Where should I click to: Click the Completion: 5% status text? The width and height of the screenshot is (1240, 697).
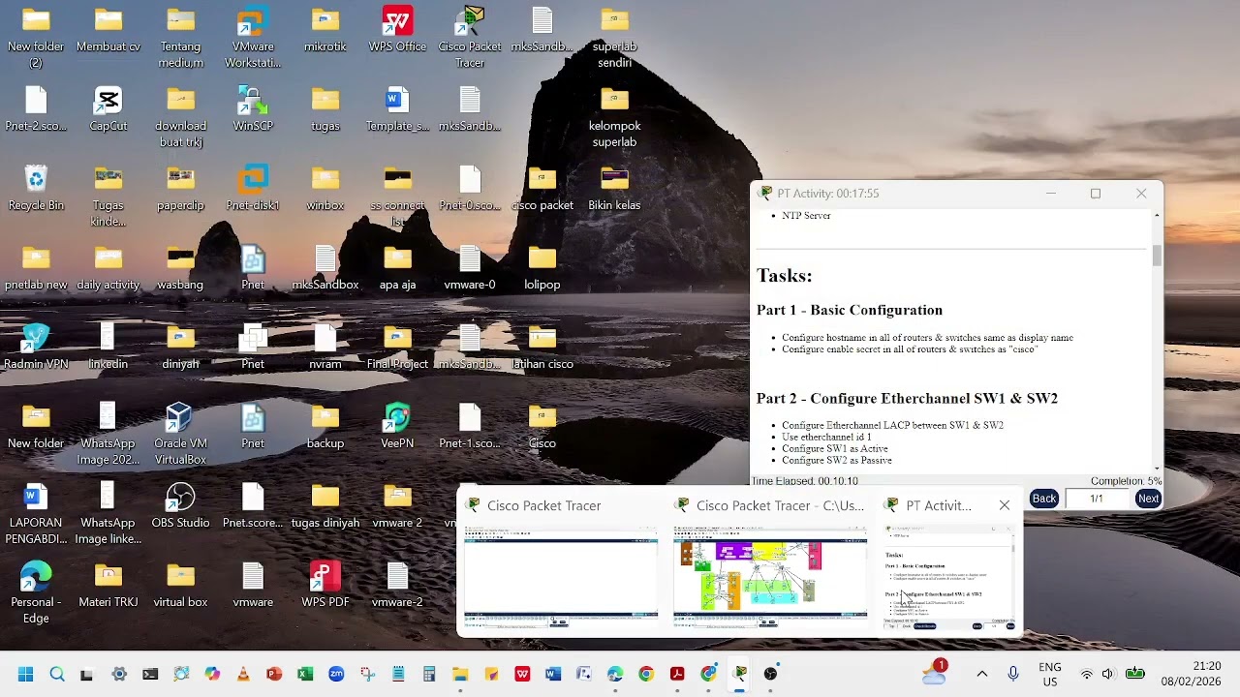point(1126,481)
